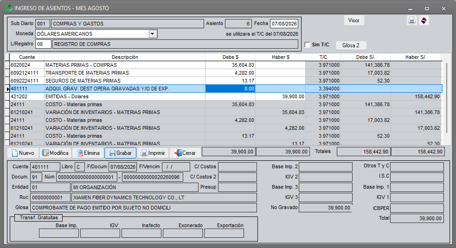Click the Asiento number field

(x=238, y=24)
